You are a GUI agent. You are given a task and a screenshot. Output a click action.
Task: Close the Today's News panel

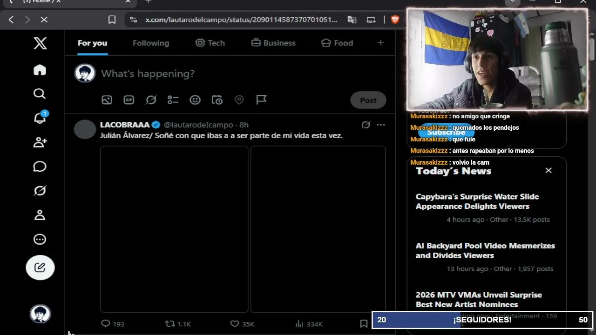pos(549,170)
